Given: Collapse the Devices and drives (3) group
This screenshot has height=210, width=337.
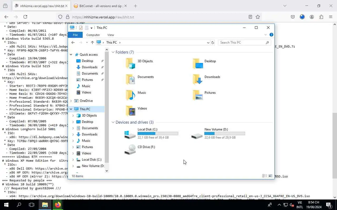Looking at the screenshot, I should pyautogui.click(x=113, y=122).
